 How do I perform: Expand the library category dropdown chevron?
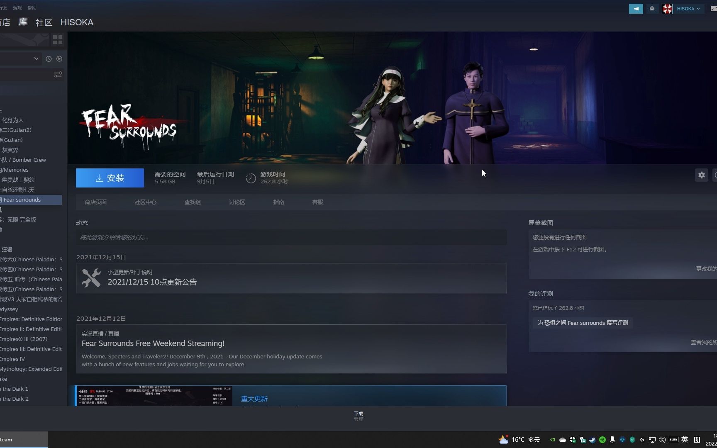[x=37, y=58]
